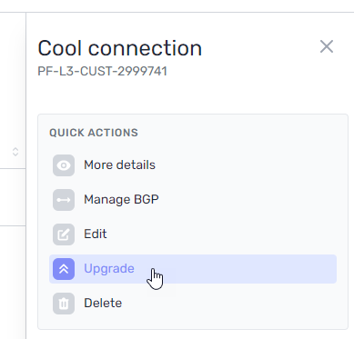Close the Cool connection side panel
Viewport: 354px width, 339px height.
click(327, 46)
